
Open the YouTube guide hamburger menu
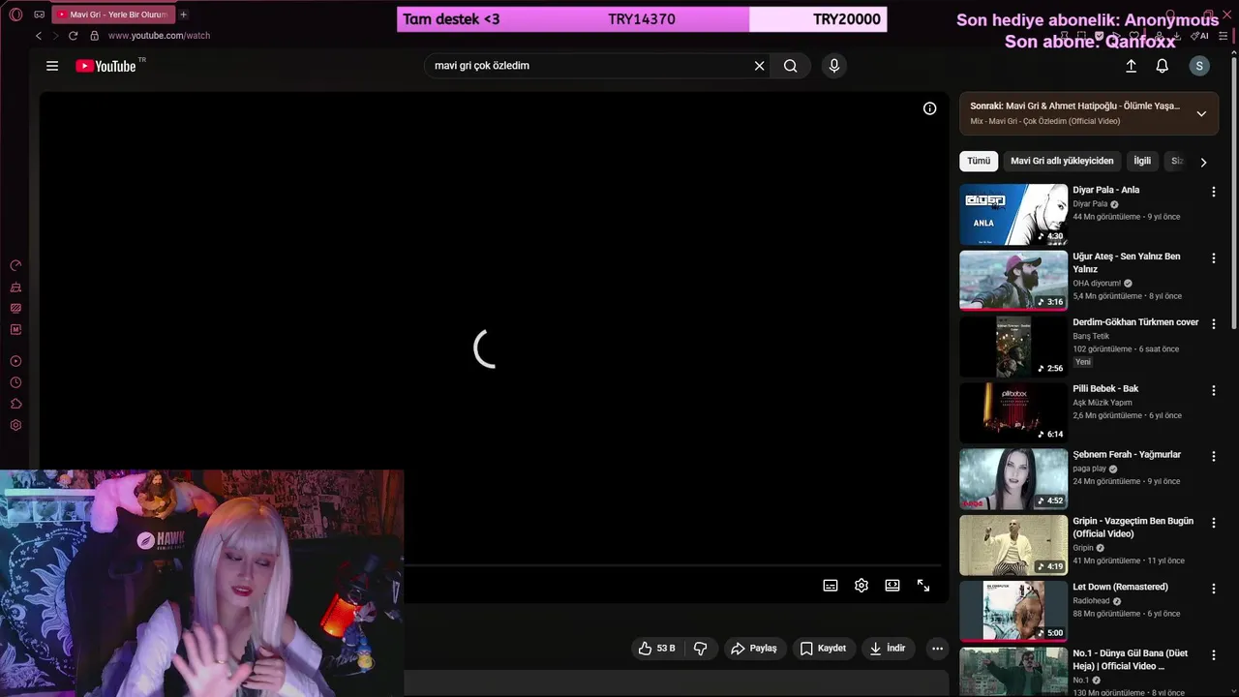tap(52, 66)
